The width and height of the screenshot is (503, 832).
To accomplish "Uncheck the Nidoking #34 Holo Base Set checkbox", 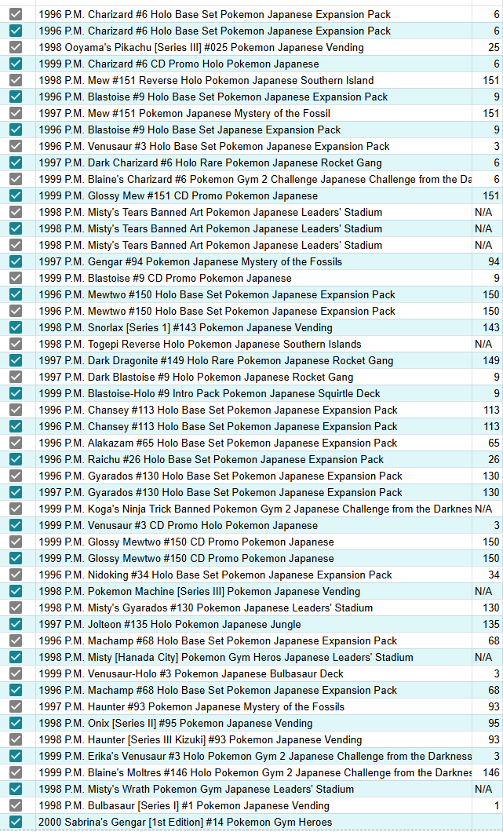I will pyautogui.click(x=16, y=575).
